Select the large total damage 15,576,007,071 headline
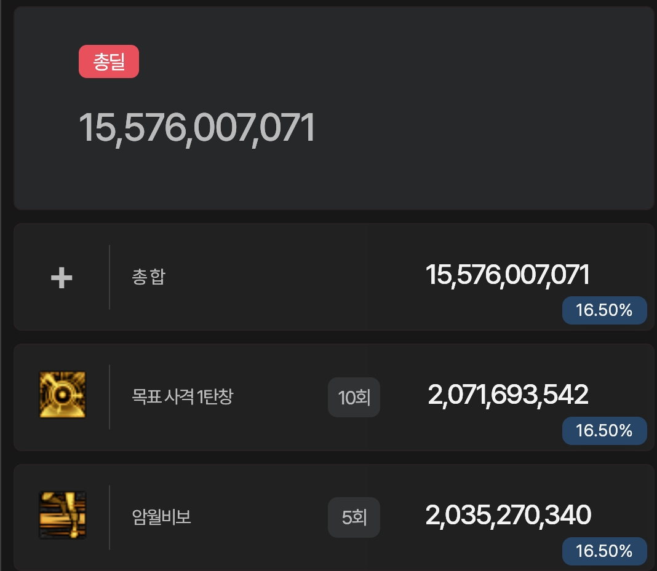This screenshot has width=657, height=571. (197, 128)
